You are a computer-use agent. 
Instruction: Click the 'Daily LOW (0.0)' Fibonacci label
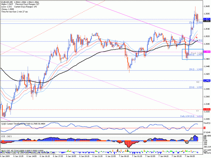pos(191,116)
